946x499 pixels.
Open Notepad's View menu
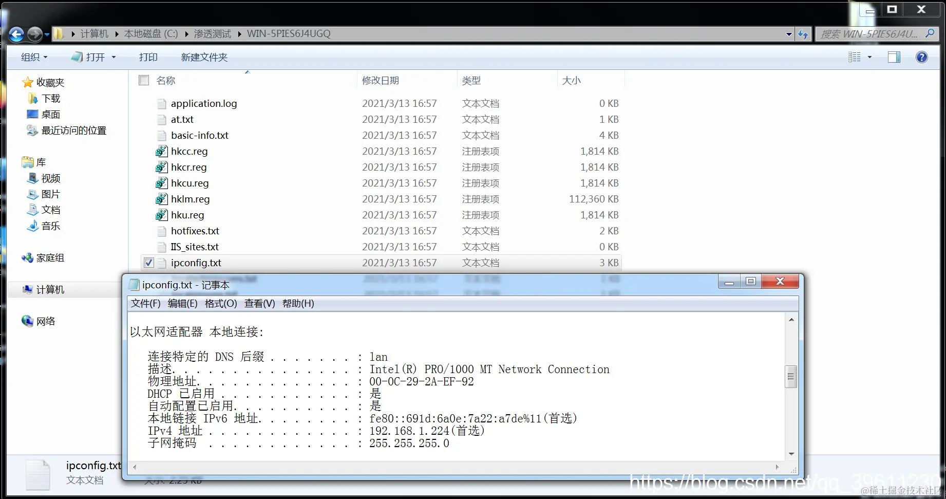pyautogui.click(x=259, y=303)
